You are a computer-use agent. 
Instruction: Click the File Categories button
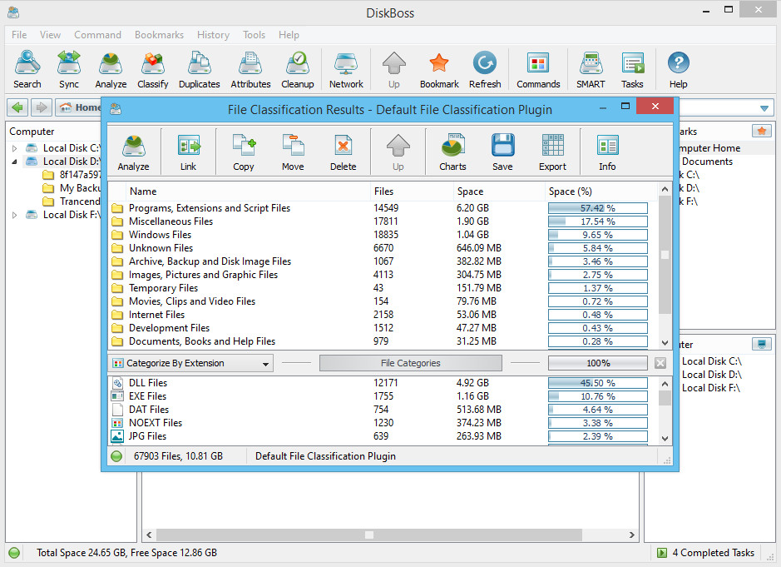[x=410, y=364]
